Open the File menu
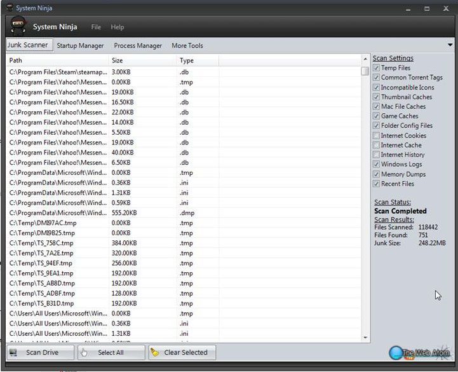Image resolution: width=458 pixels, height=372 pixels. [96, 27]
